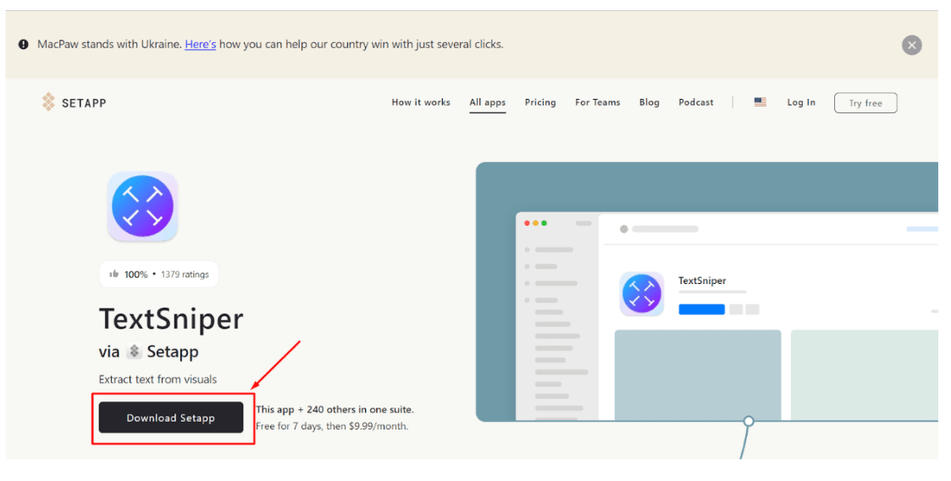Click "Free for 7 days" pricing text
Viewport: 951px width, 481px height.
(332, 427)
